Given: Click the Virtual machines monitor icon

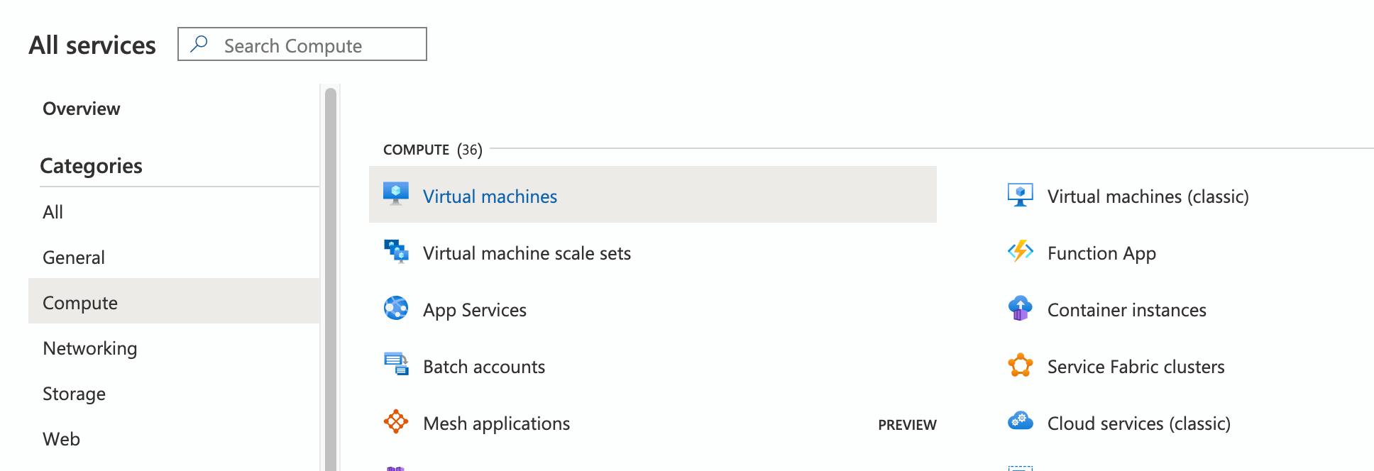Looking at the screenshot, I should [395, 194].
